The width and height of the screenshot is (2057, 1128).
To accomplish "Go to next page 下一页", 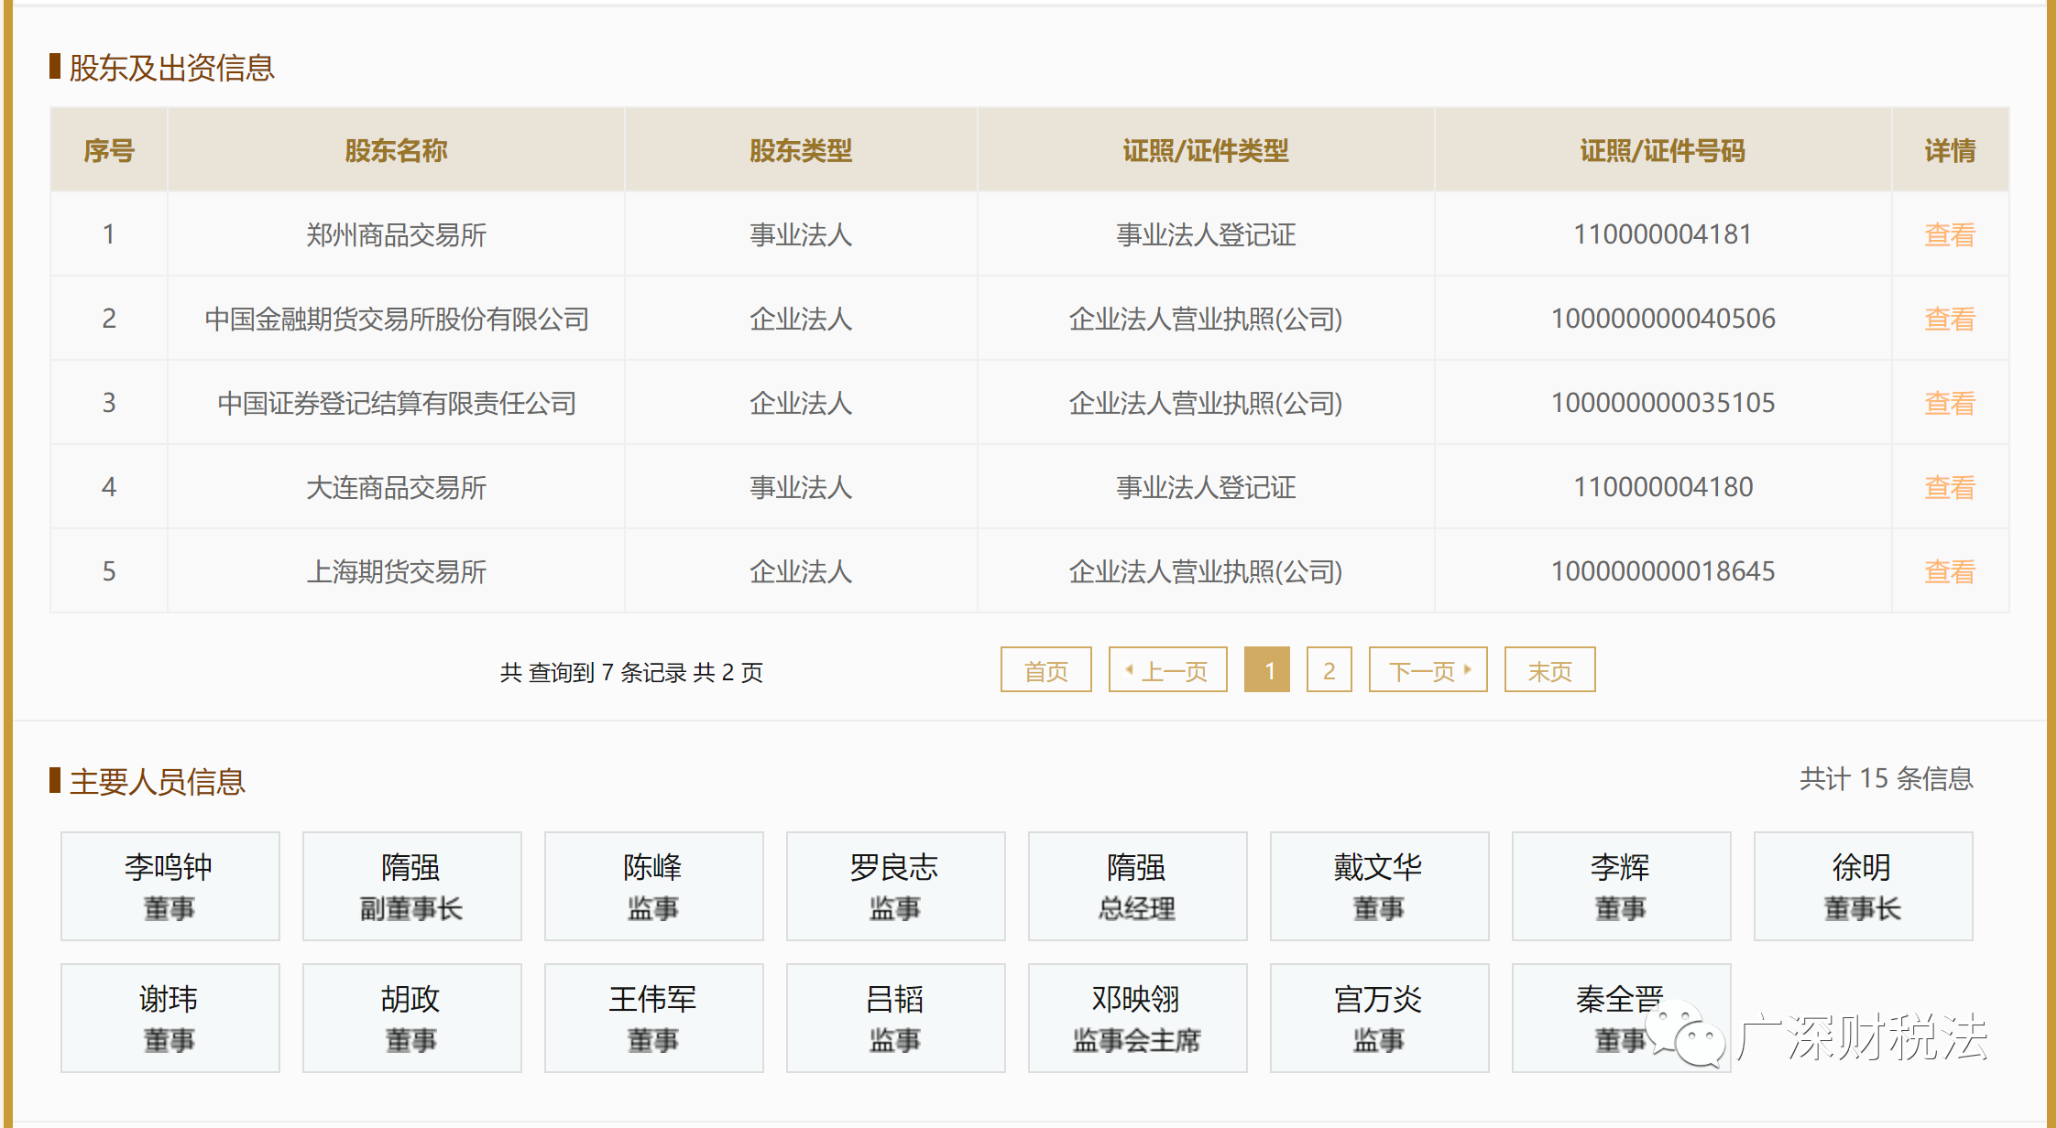I will click(1428, 670).
